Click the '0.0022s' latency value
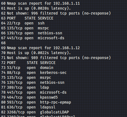The height and width of the screenshot is (117, 127). click(x=41, y=53)
